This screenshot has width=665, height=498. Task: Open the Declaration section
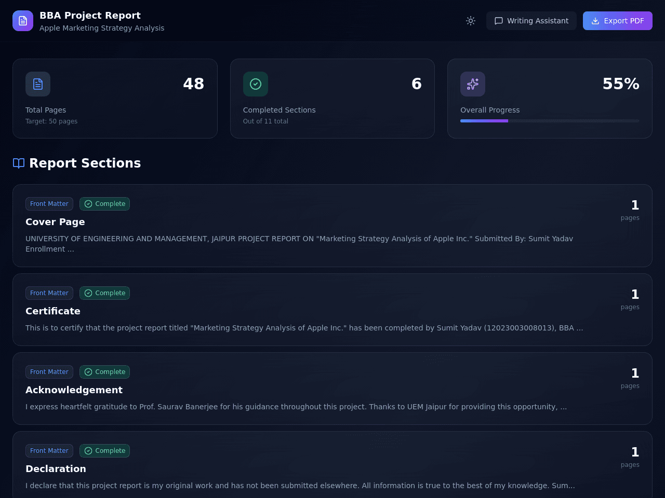[x=332, y=465]
